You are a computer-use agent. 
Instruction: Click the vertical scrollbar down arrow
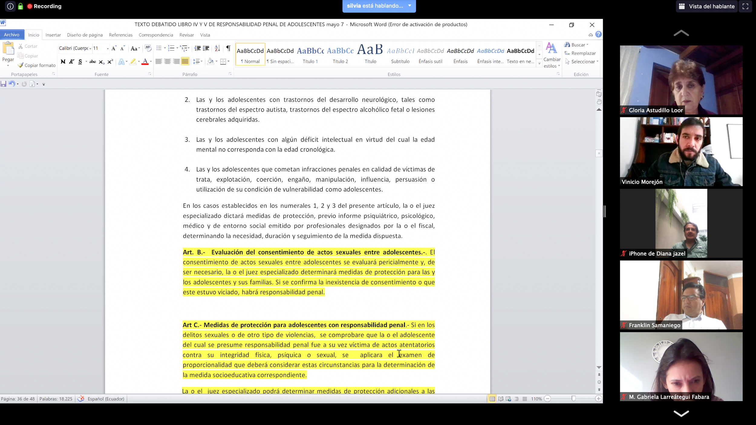(599, 368)
